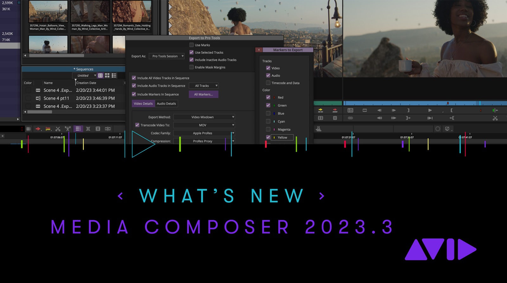Enable the Use Marks checkbox

(x=191, y=45)
